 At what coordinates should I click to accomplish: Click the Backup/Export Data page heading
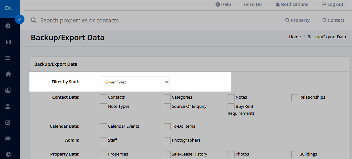(x=68, y=38)
